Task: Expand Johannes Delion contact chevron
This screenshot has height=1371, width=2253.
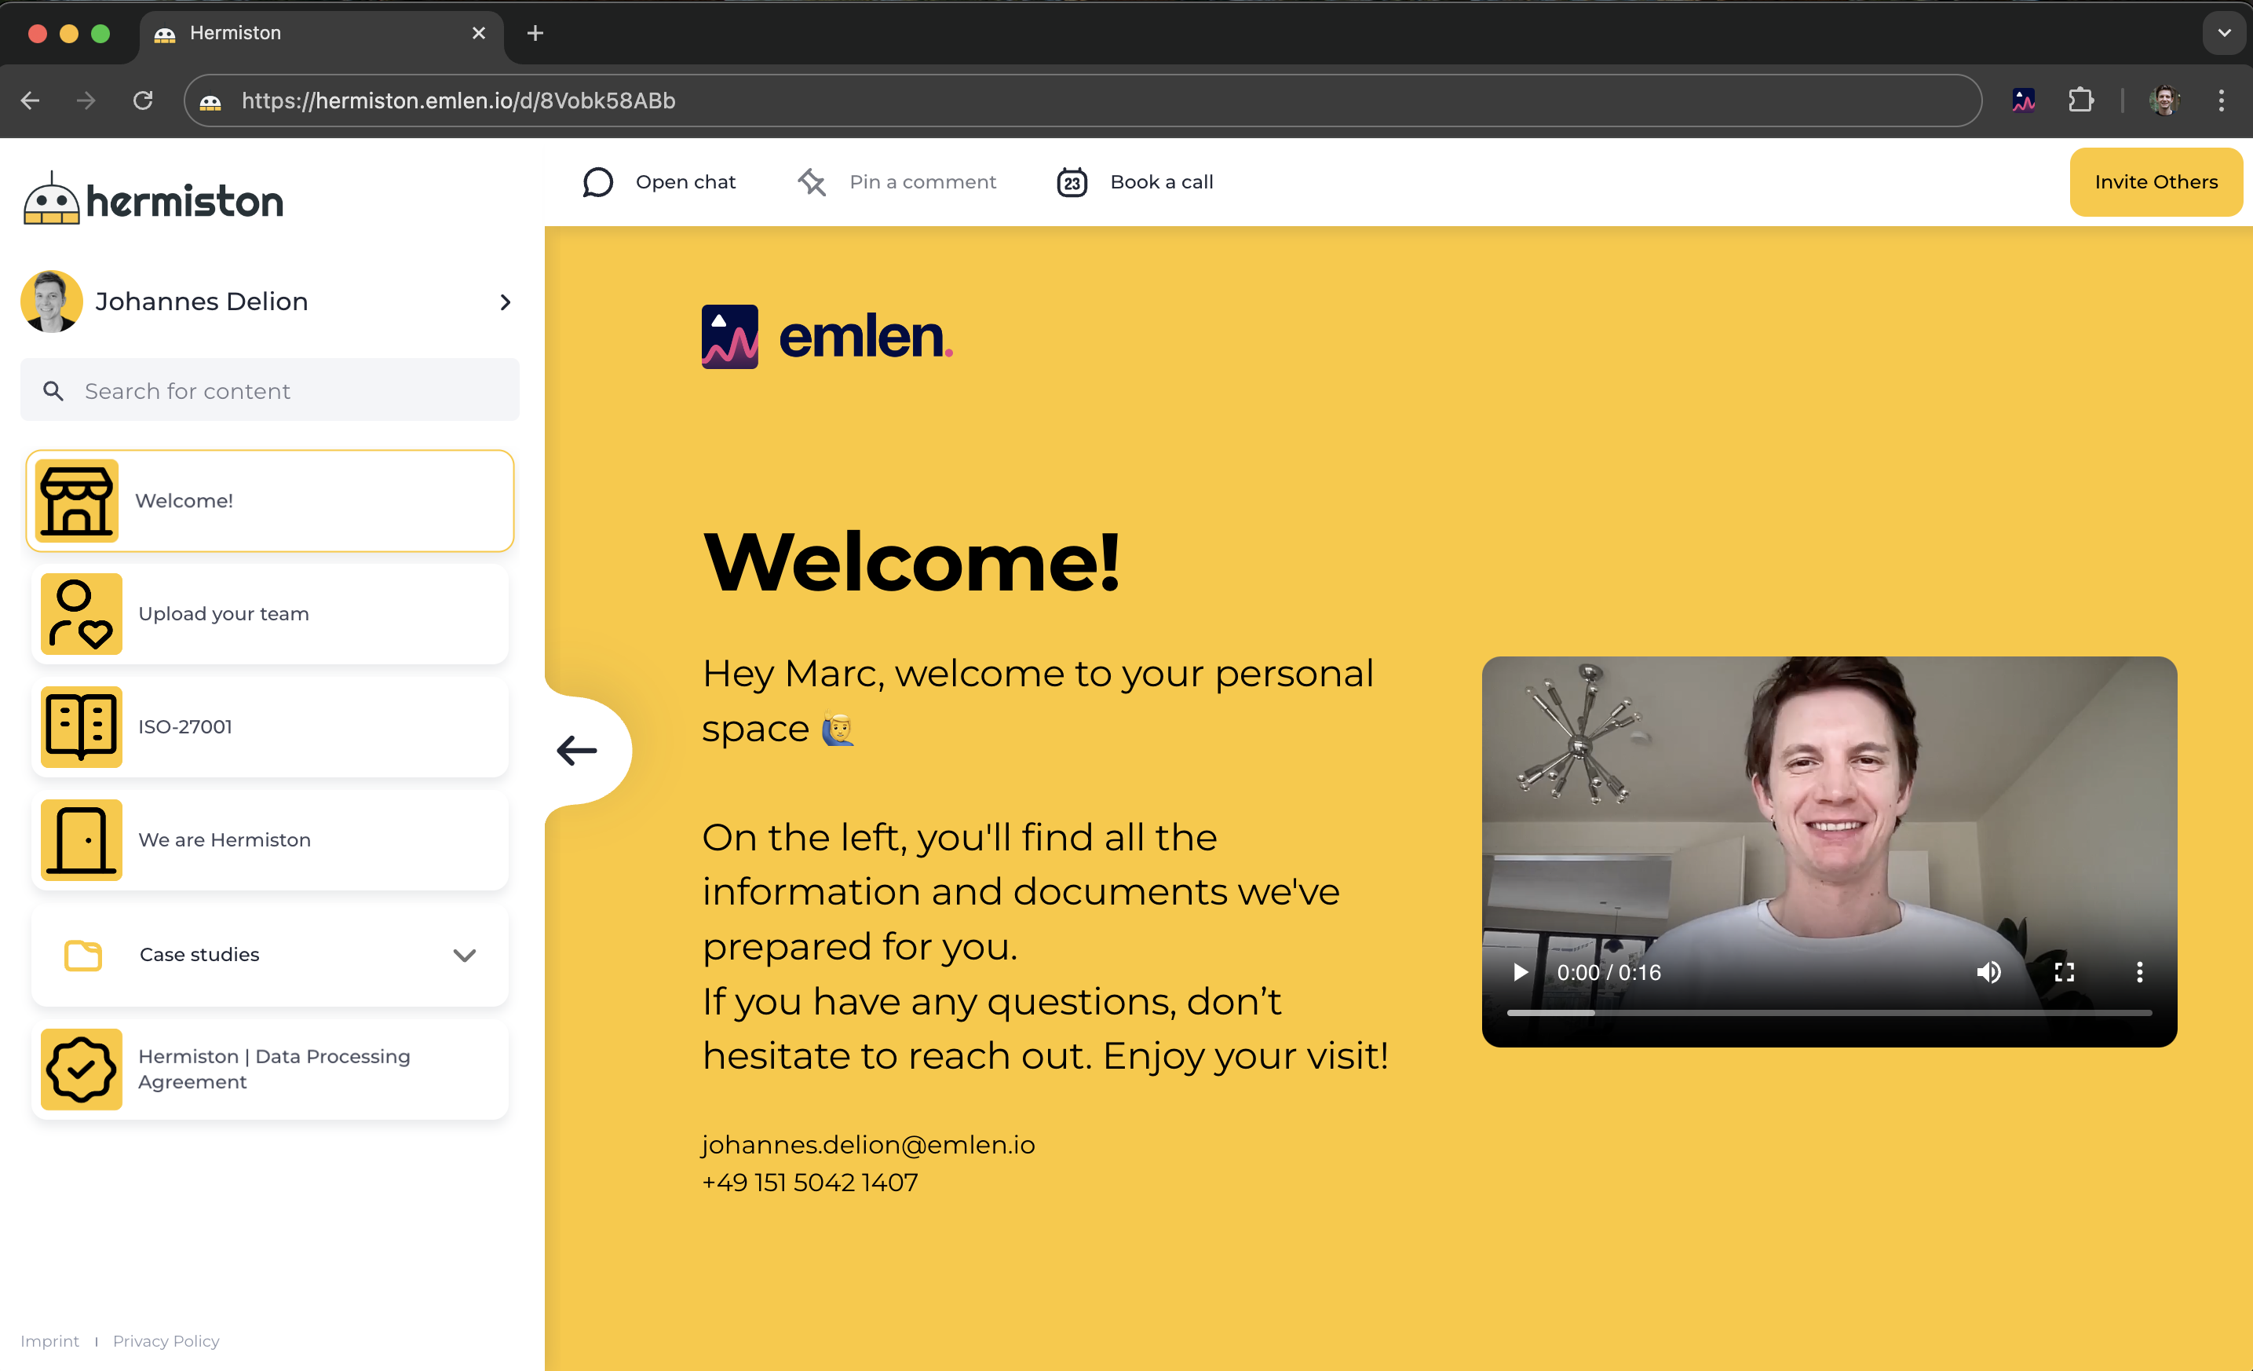Action: [x=505, y=302]
